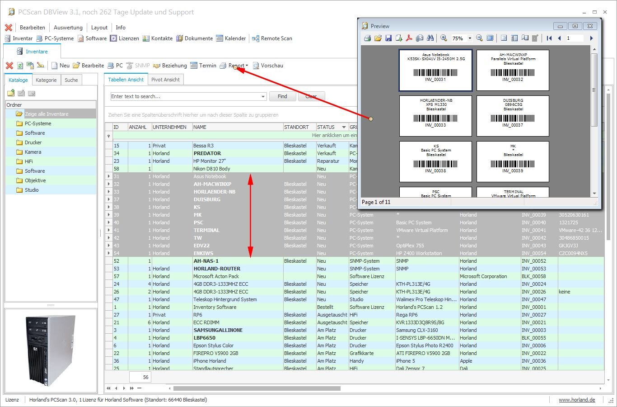Open Dokumente module
The image size is (617, 407).
195,38
